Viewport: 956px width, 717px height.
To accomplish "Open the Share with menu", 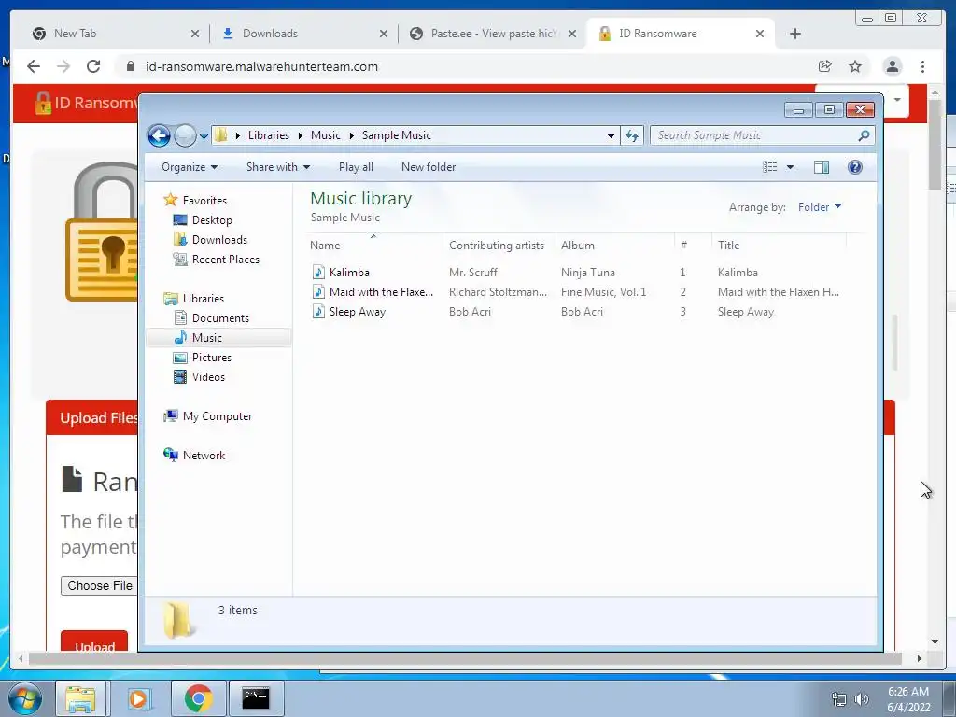I will coord(278,167).
